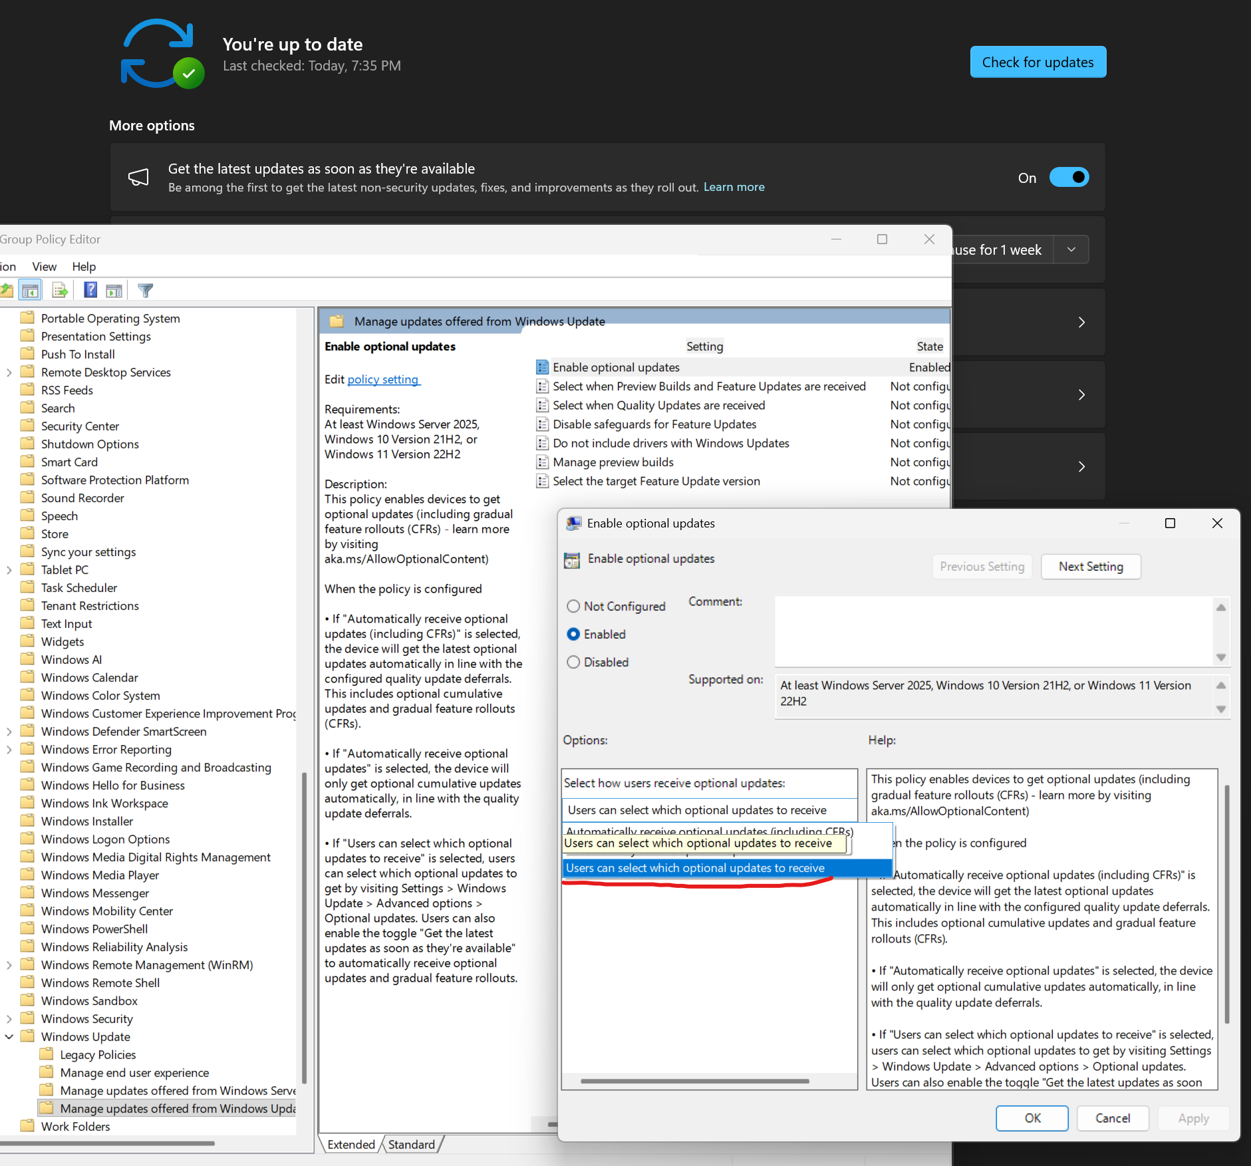Click the Next Setting button
The height and width of the screenshot is (1166, 1251).
click(1091, 567)
